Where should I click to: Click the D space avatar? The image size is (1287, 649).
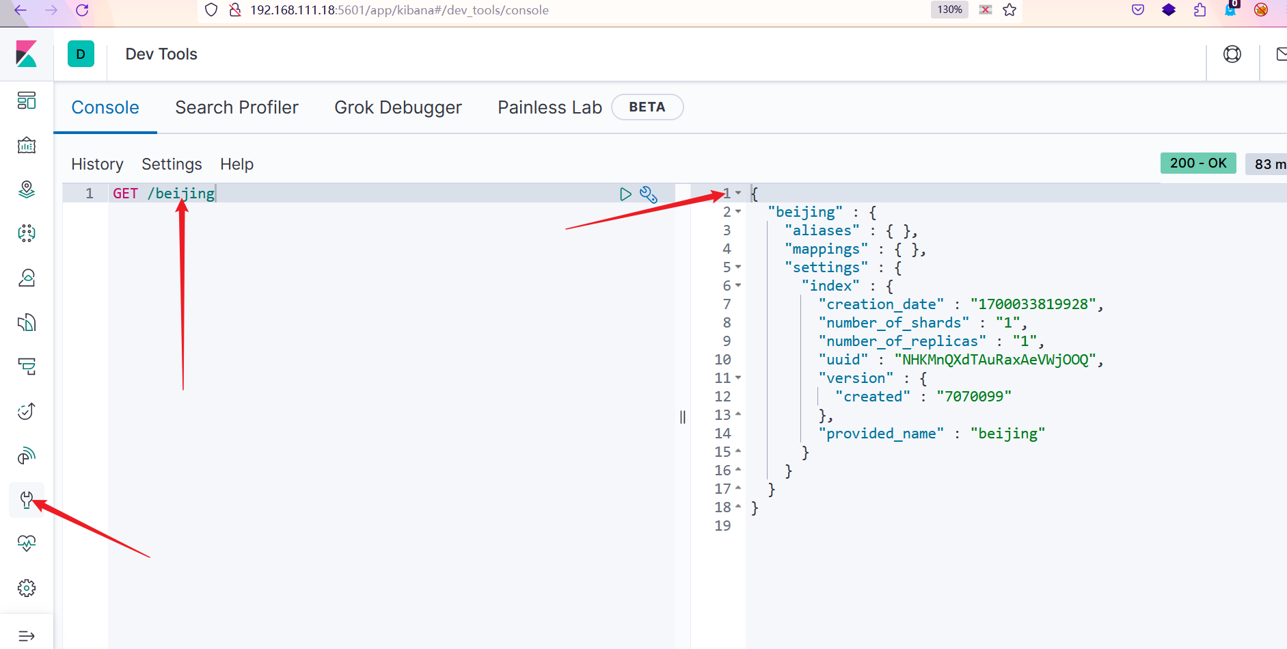click(x=81, y=54)
